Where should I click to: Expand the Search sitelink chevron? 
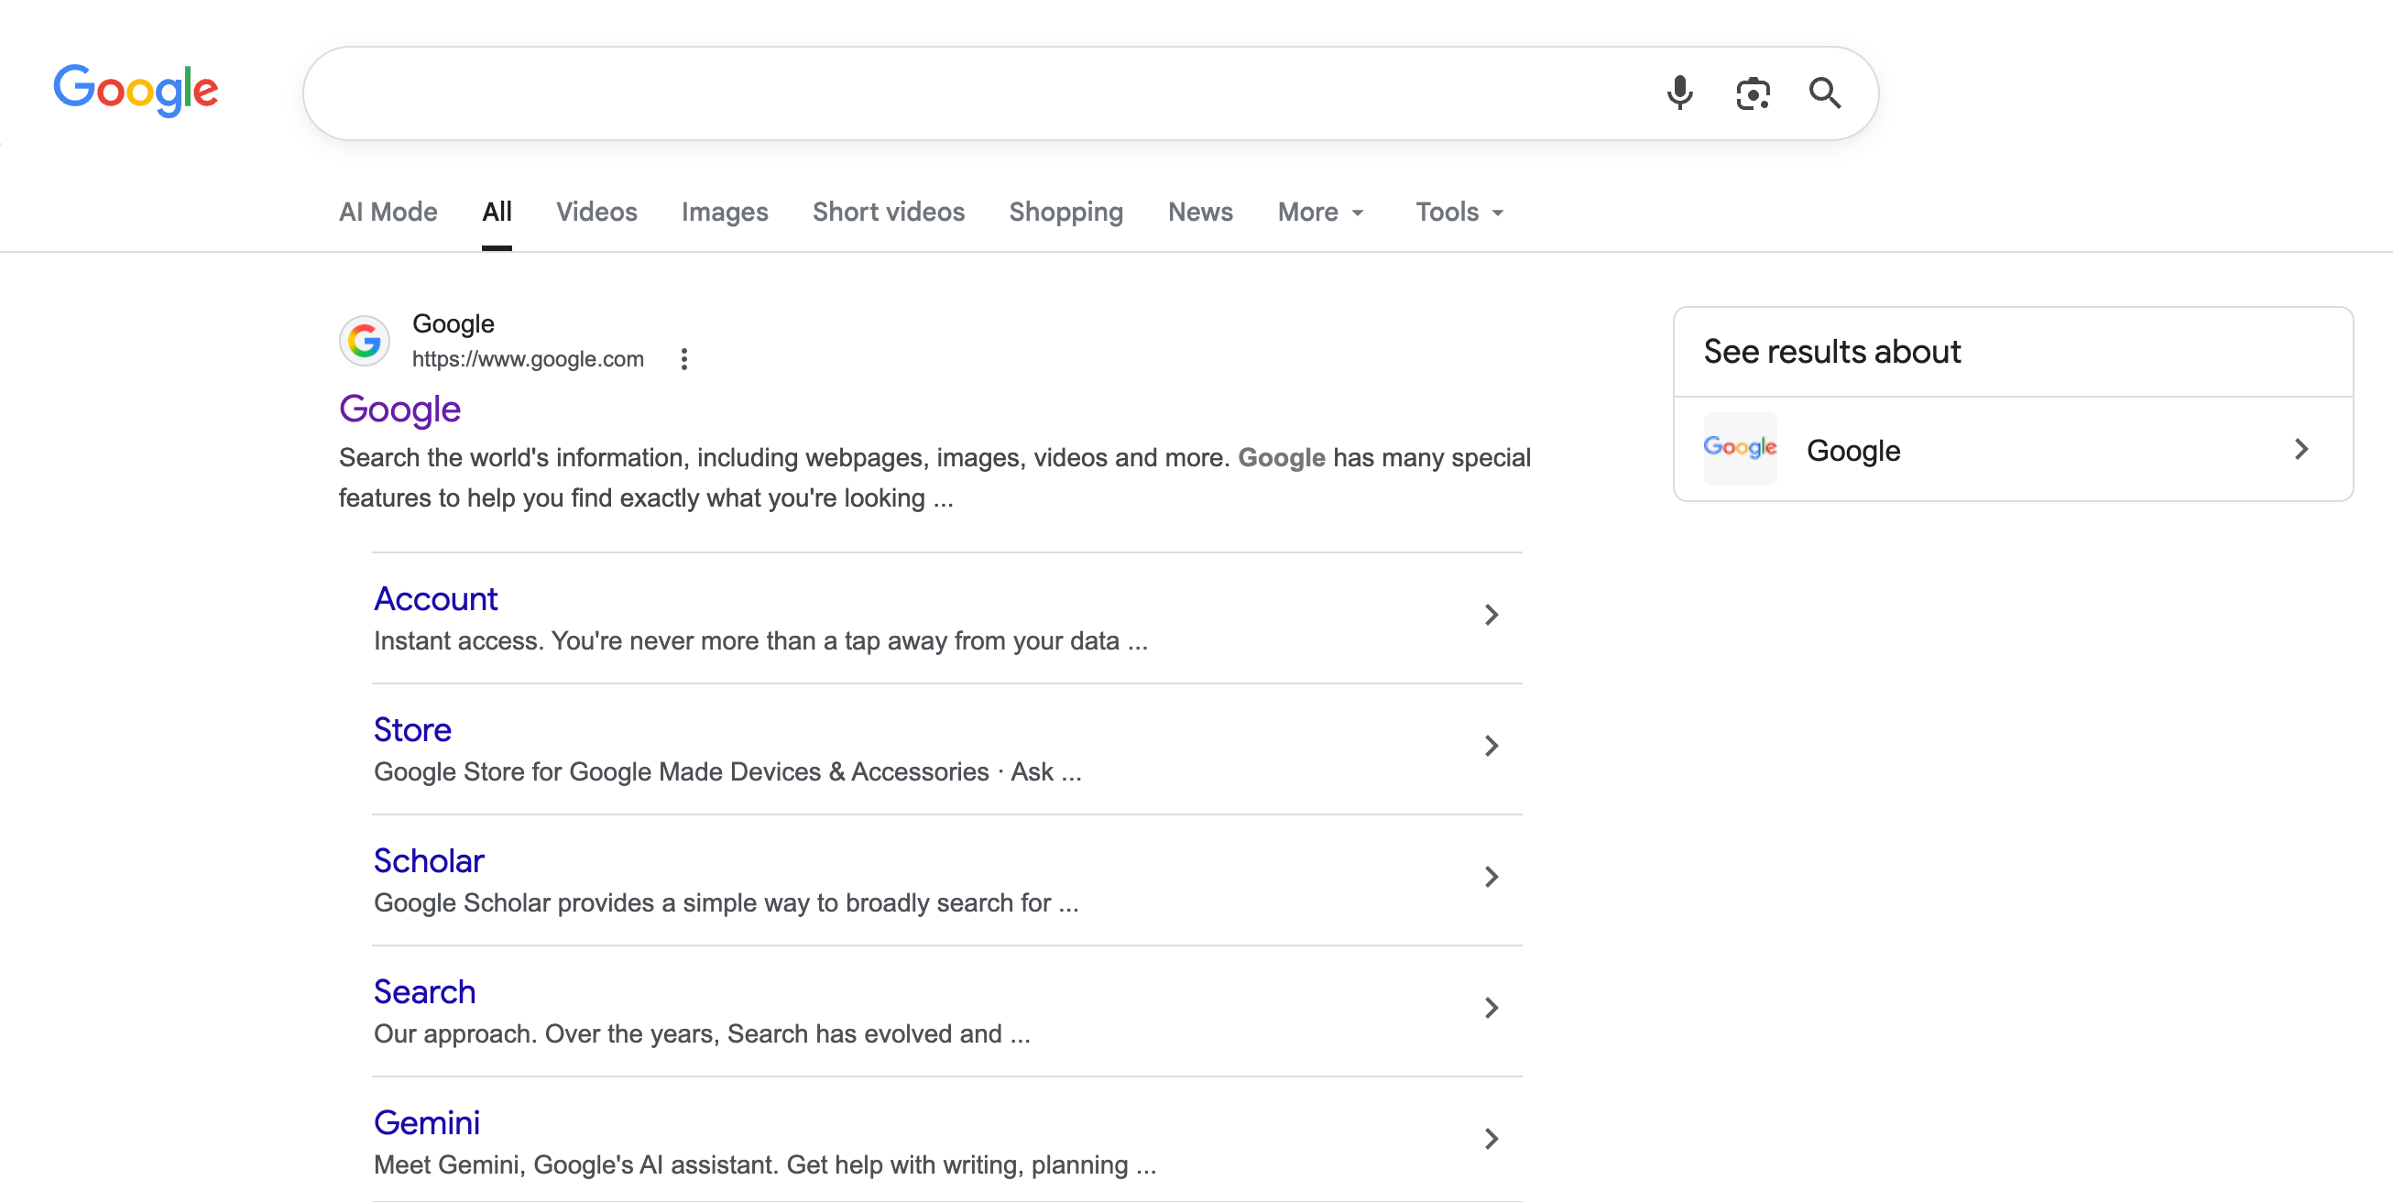(x=1491, y=1008)
